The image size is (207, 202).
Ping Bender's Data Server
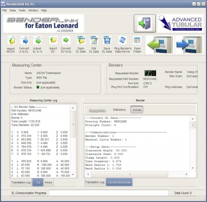click(123, 41)
